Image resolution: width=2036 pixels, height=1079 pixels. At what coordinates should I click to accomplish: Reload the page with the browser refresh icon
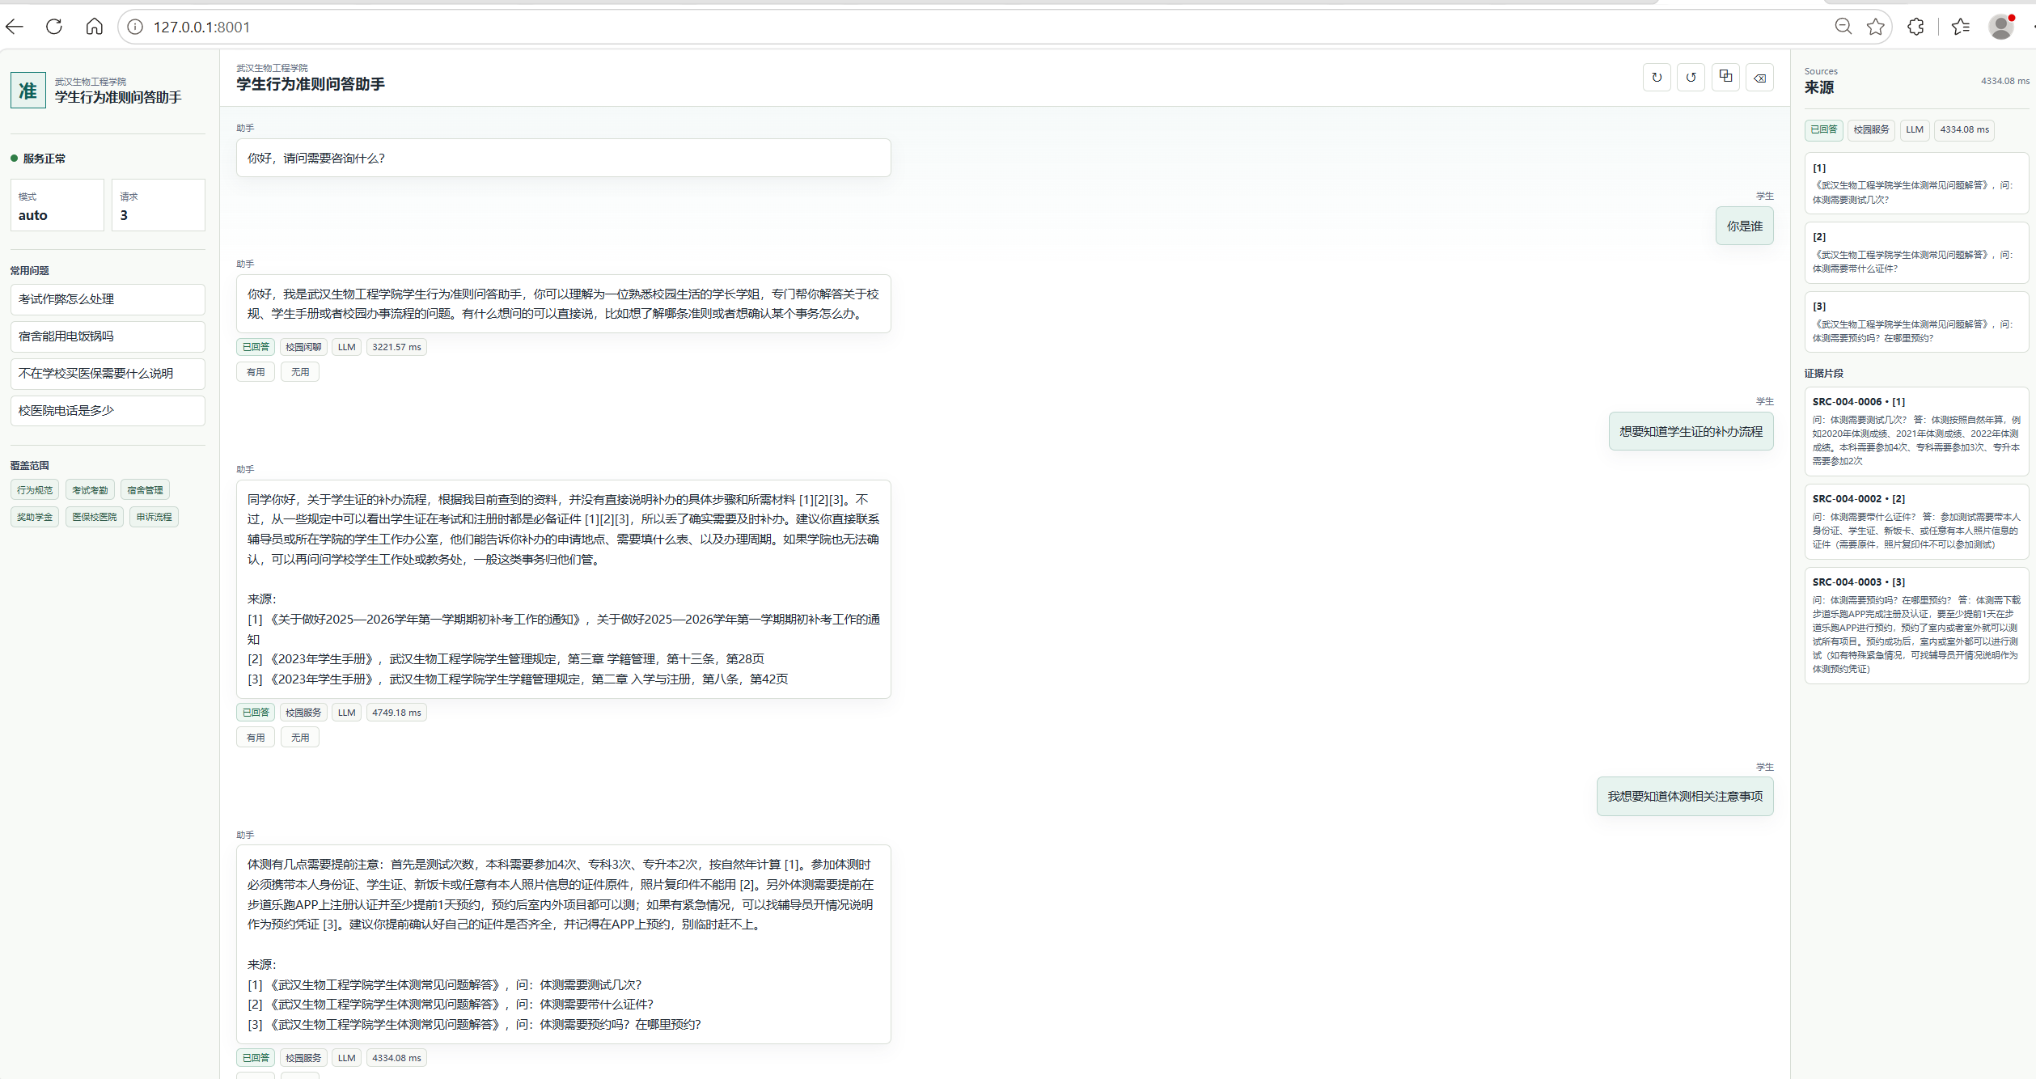tap(54, 27)
